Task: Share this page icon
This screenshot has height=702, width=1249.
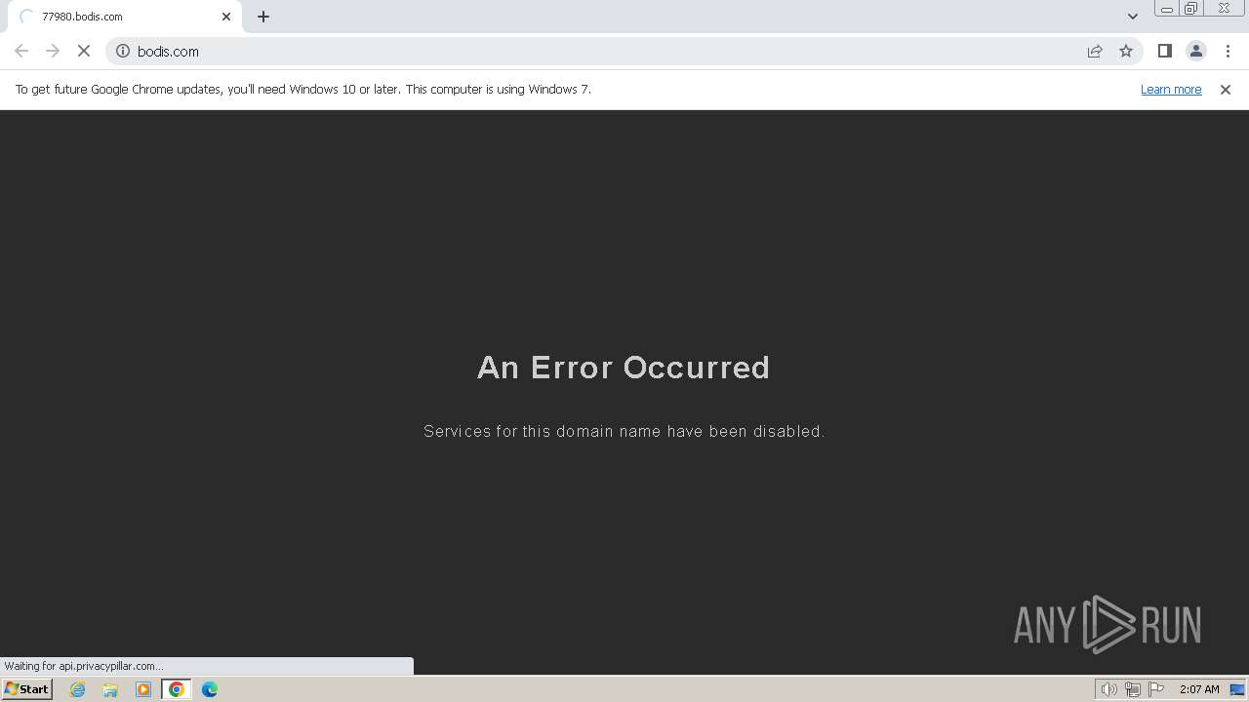Action: [1095, 51]
